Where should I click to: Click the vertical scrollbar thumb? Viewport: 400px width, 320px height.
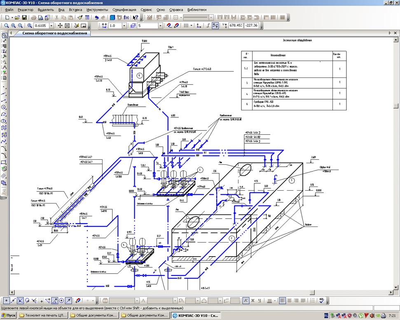[x=395, y=105]
